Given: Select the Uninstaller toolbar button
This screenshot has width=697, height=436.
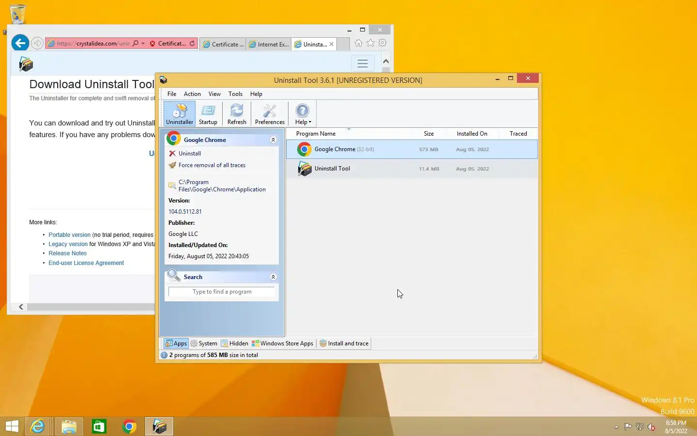Looking at the screenshot, I should pyautogui.click(x=180, y=114).
